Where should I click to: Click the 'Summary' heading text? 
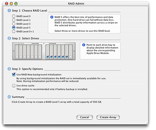[18, 97]
